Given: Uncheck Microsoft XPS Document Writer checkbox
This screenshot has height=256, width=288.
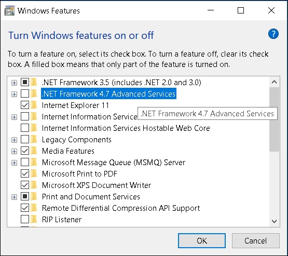Looking at the screenshot, I should coord(25,185).
